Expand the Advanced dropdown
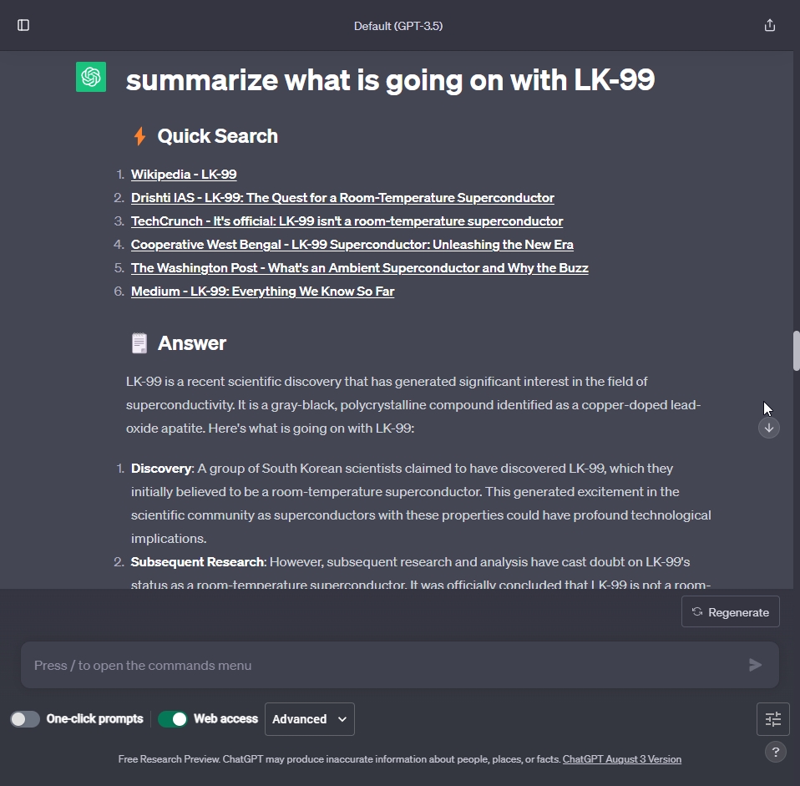 click(x=309, y=719)
